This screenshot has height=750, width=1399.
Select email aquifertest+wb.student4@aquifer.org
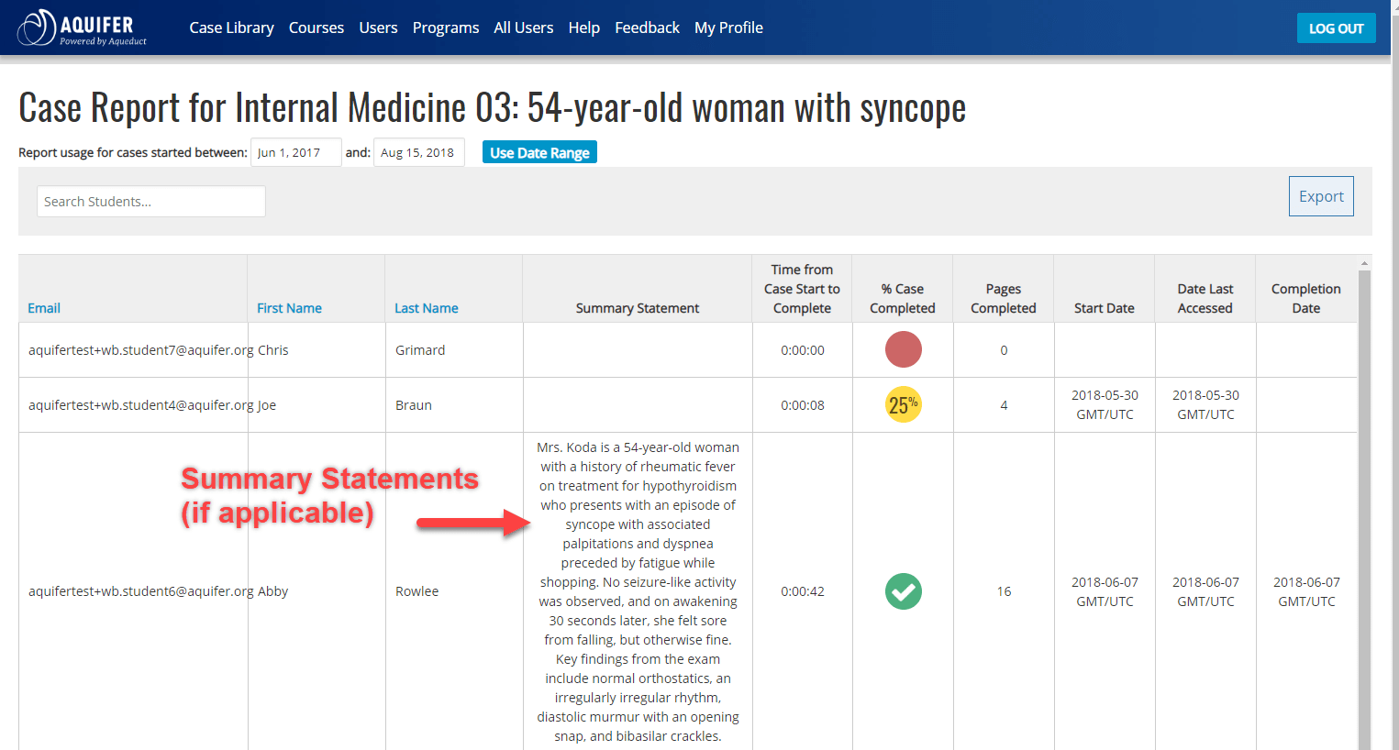click(141, 405)
